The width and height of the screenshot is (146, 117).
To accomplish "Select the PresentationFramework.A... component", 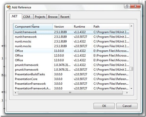I will (x=72, y=88).
